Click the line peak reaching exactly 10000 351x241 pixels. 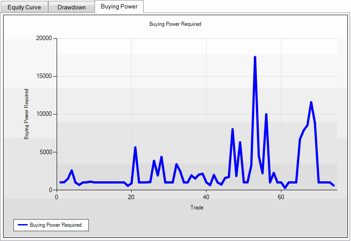(x=266, y=114)
